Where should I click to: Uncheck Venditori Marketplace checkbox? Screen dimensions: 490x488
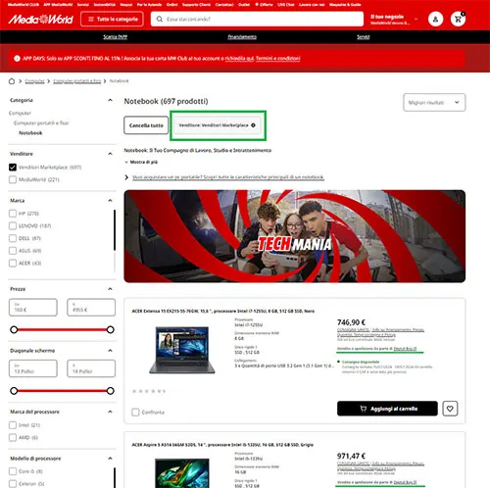click(13, 168)
